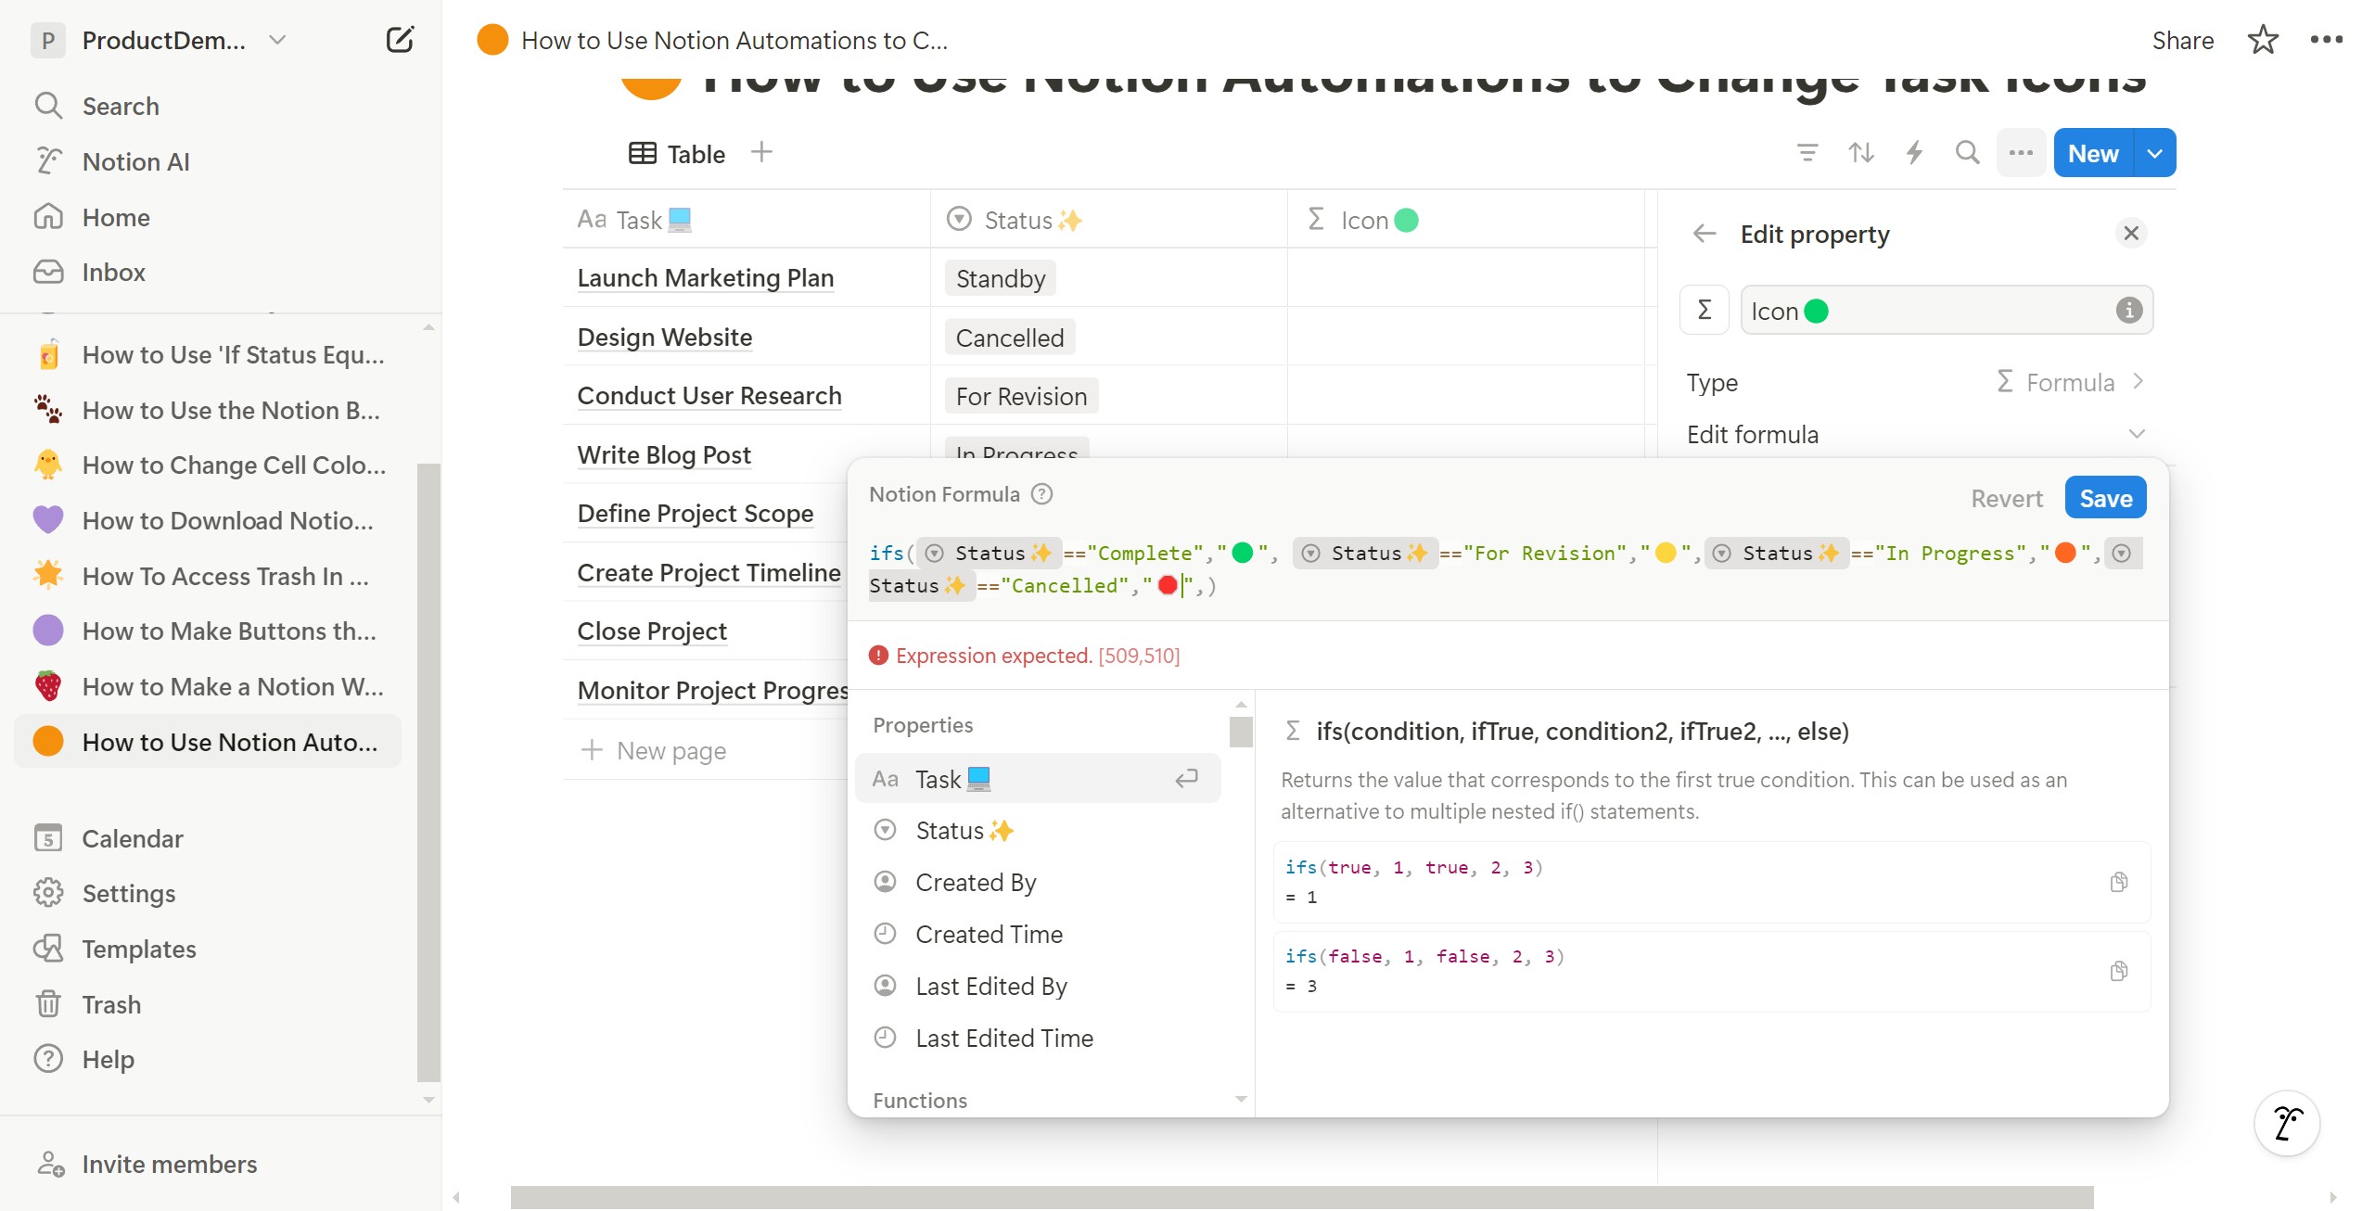The height and width of the screenshot is (1211, 2375).
Task: Open the database sort icon
Action: click(1861, 153)
